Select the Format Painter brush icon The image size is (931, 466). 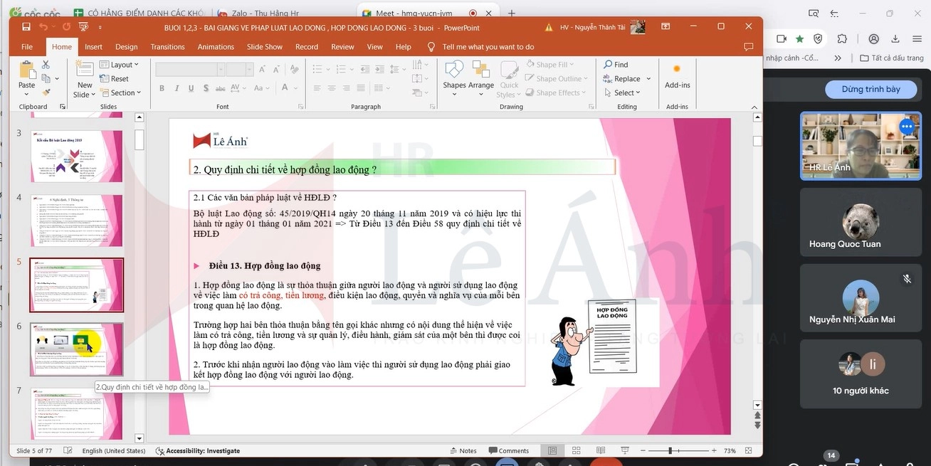point(46,92)
